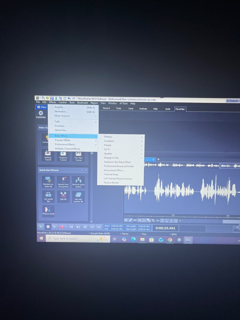The image size is (240, 320).
Task: Click the Redo arrow icon
Action: click(x=73, y=98)
